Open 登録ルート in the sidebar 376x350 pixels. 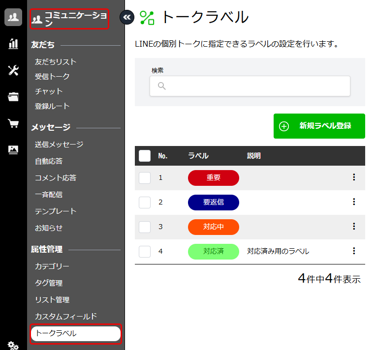pos(52,106)
